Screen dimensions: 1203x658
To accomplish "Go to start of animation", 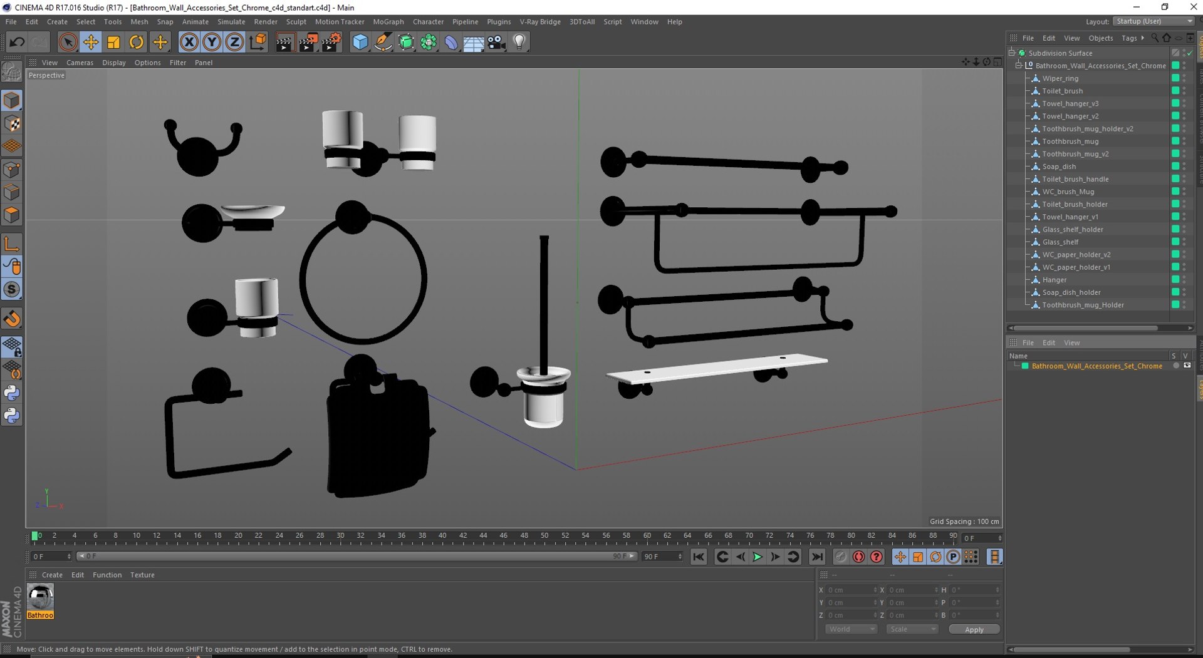I will pos(699,557).
